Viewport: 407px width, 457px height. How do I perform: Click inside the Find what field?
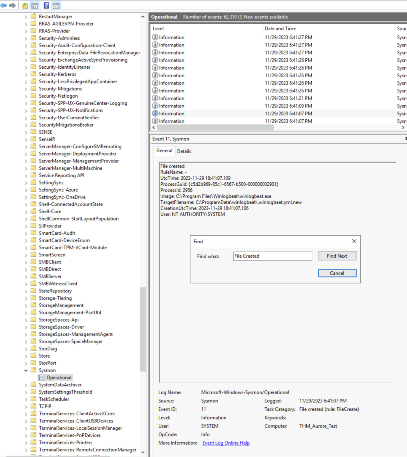pyautogui.click(x=272, y=256)
